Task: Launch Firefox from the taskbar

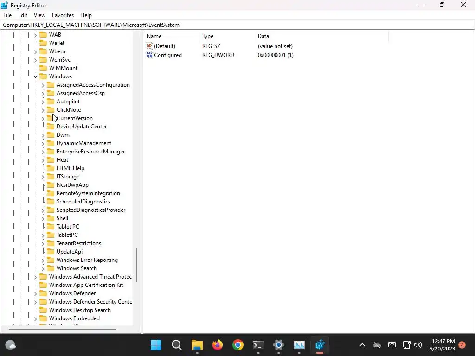Action: tap(217, 345)
